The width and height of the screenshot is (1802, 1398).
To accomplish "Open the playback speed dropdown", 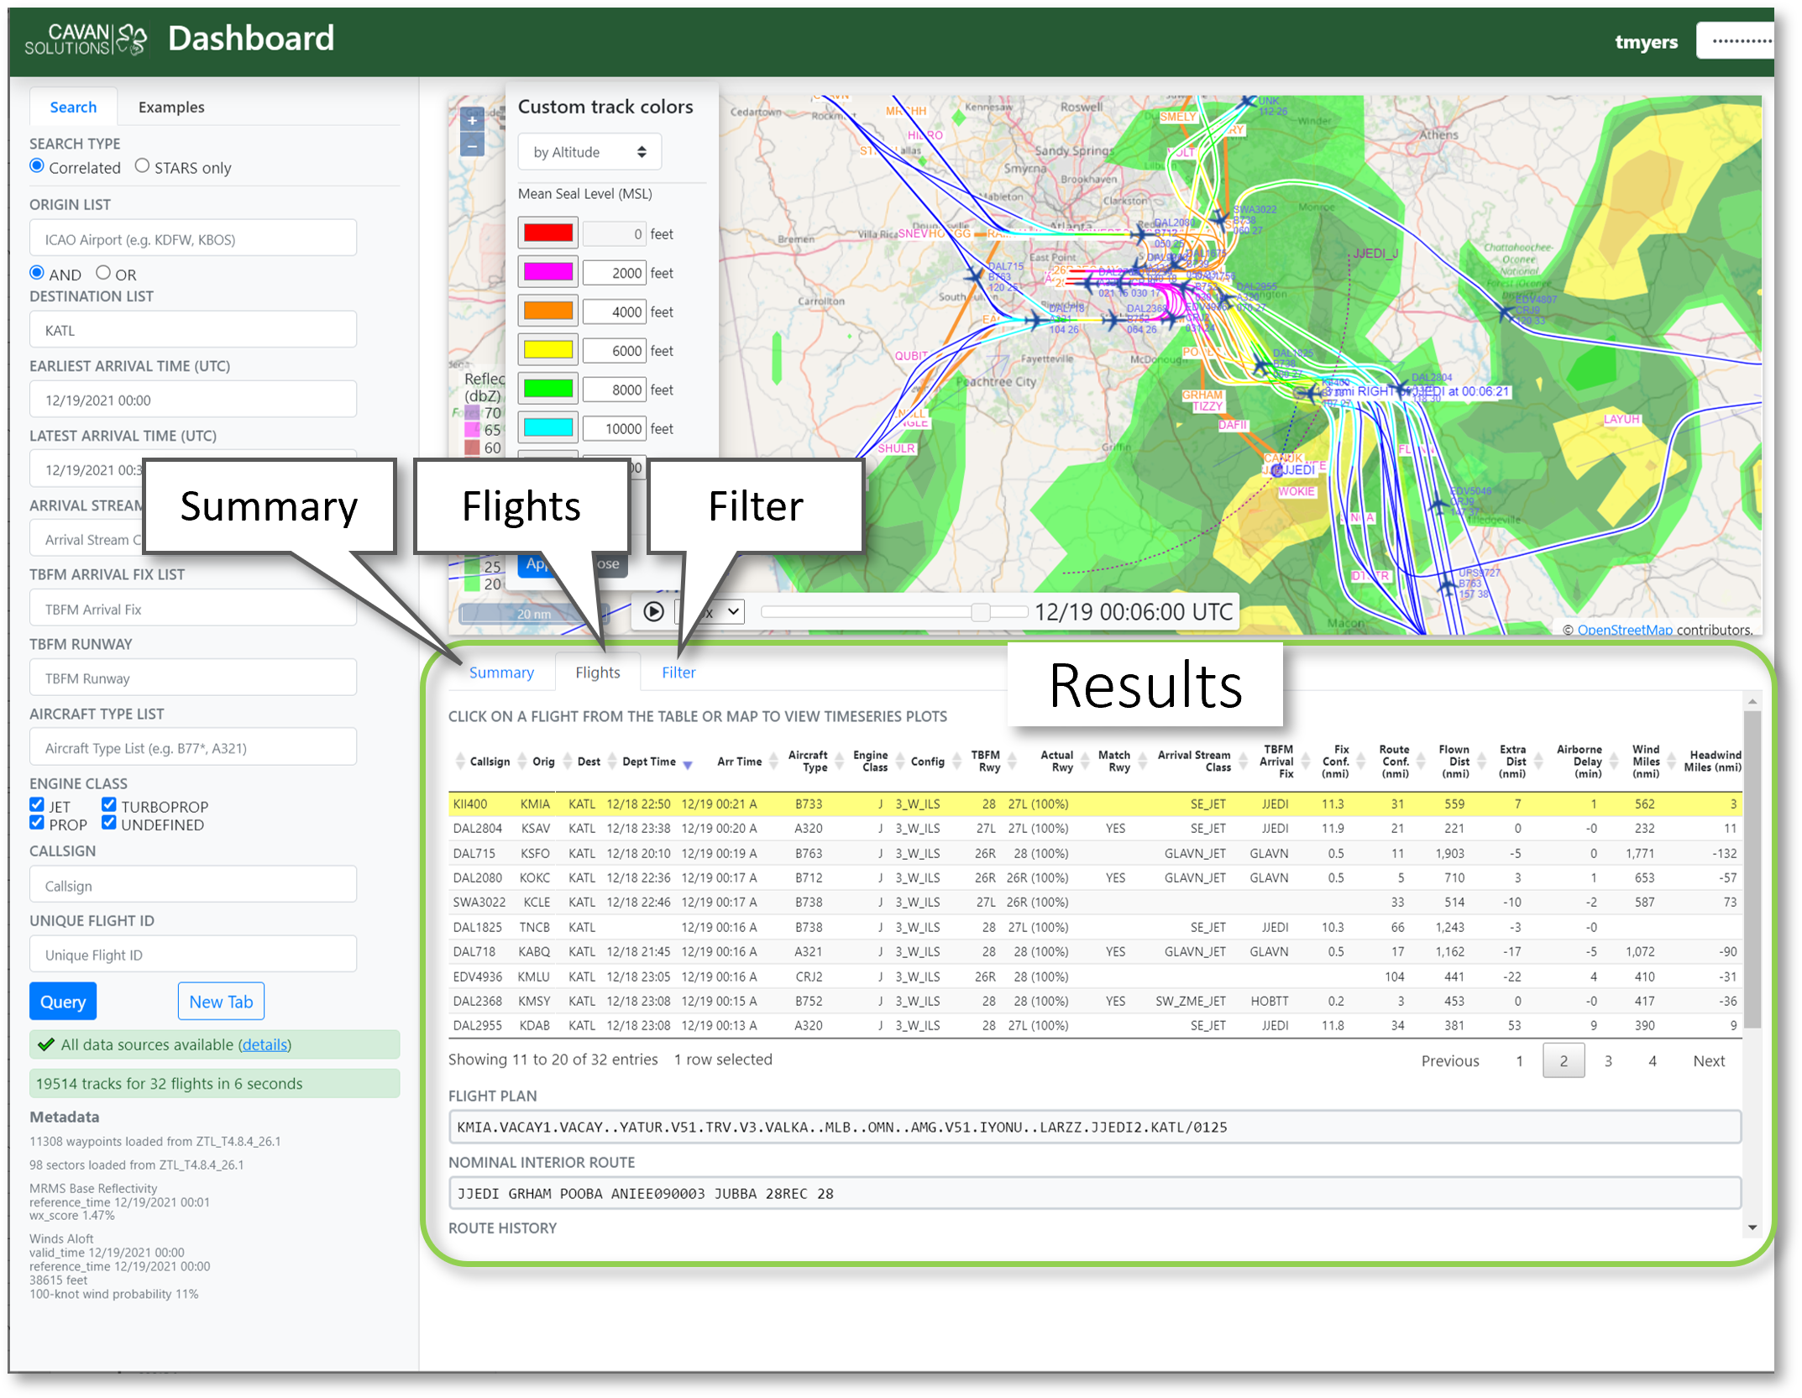I will click(724, 612).
